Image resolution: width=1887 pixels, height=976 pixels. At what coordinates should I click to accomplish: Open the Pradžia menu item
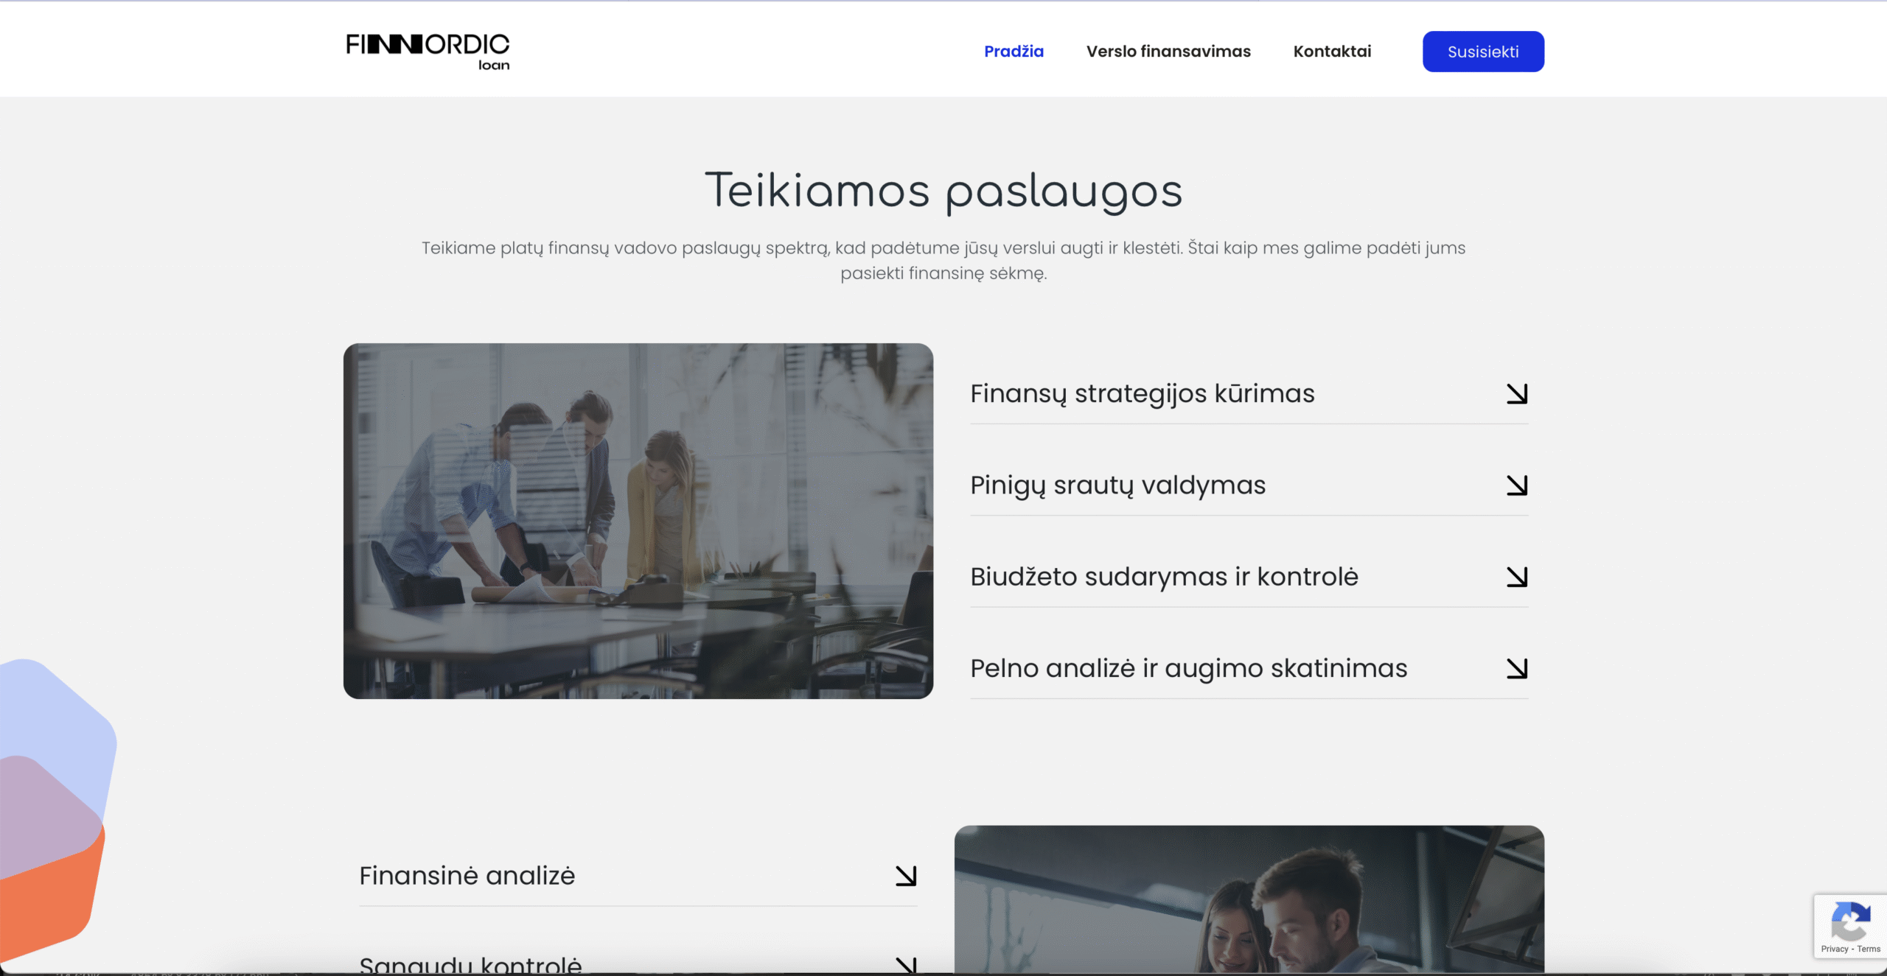(x=1014, y=52)
